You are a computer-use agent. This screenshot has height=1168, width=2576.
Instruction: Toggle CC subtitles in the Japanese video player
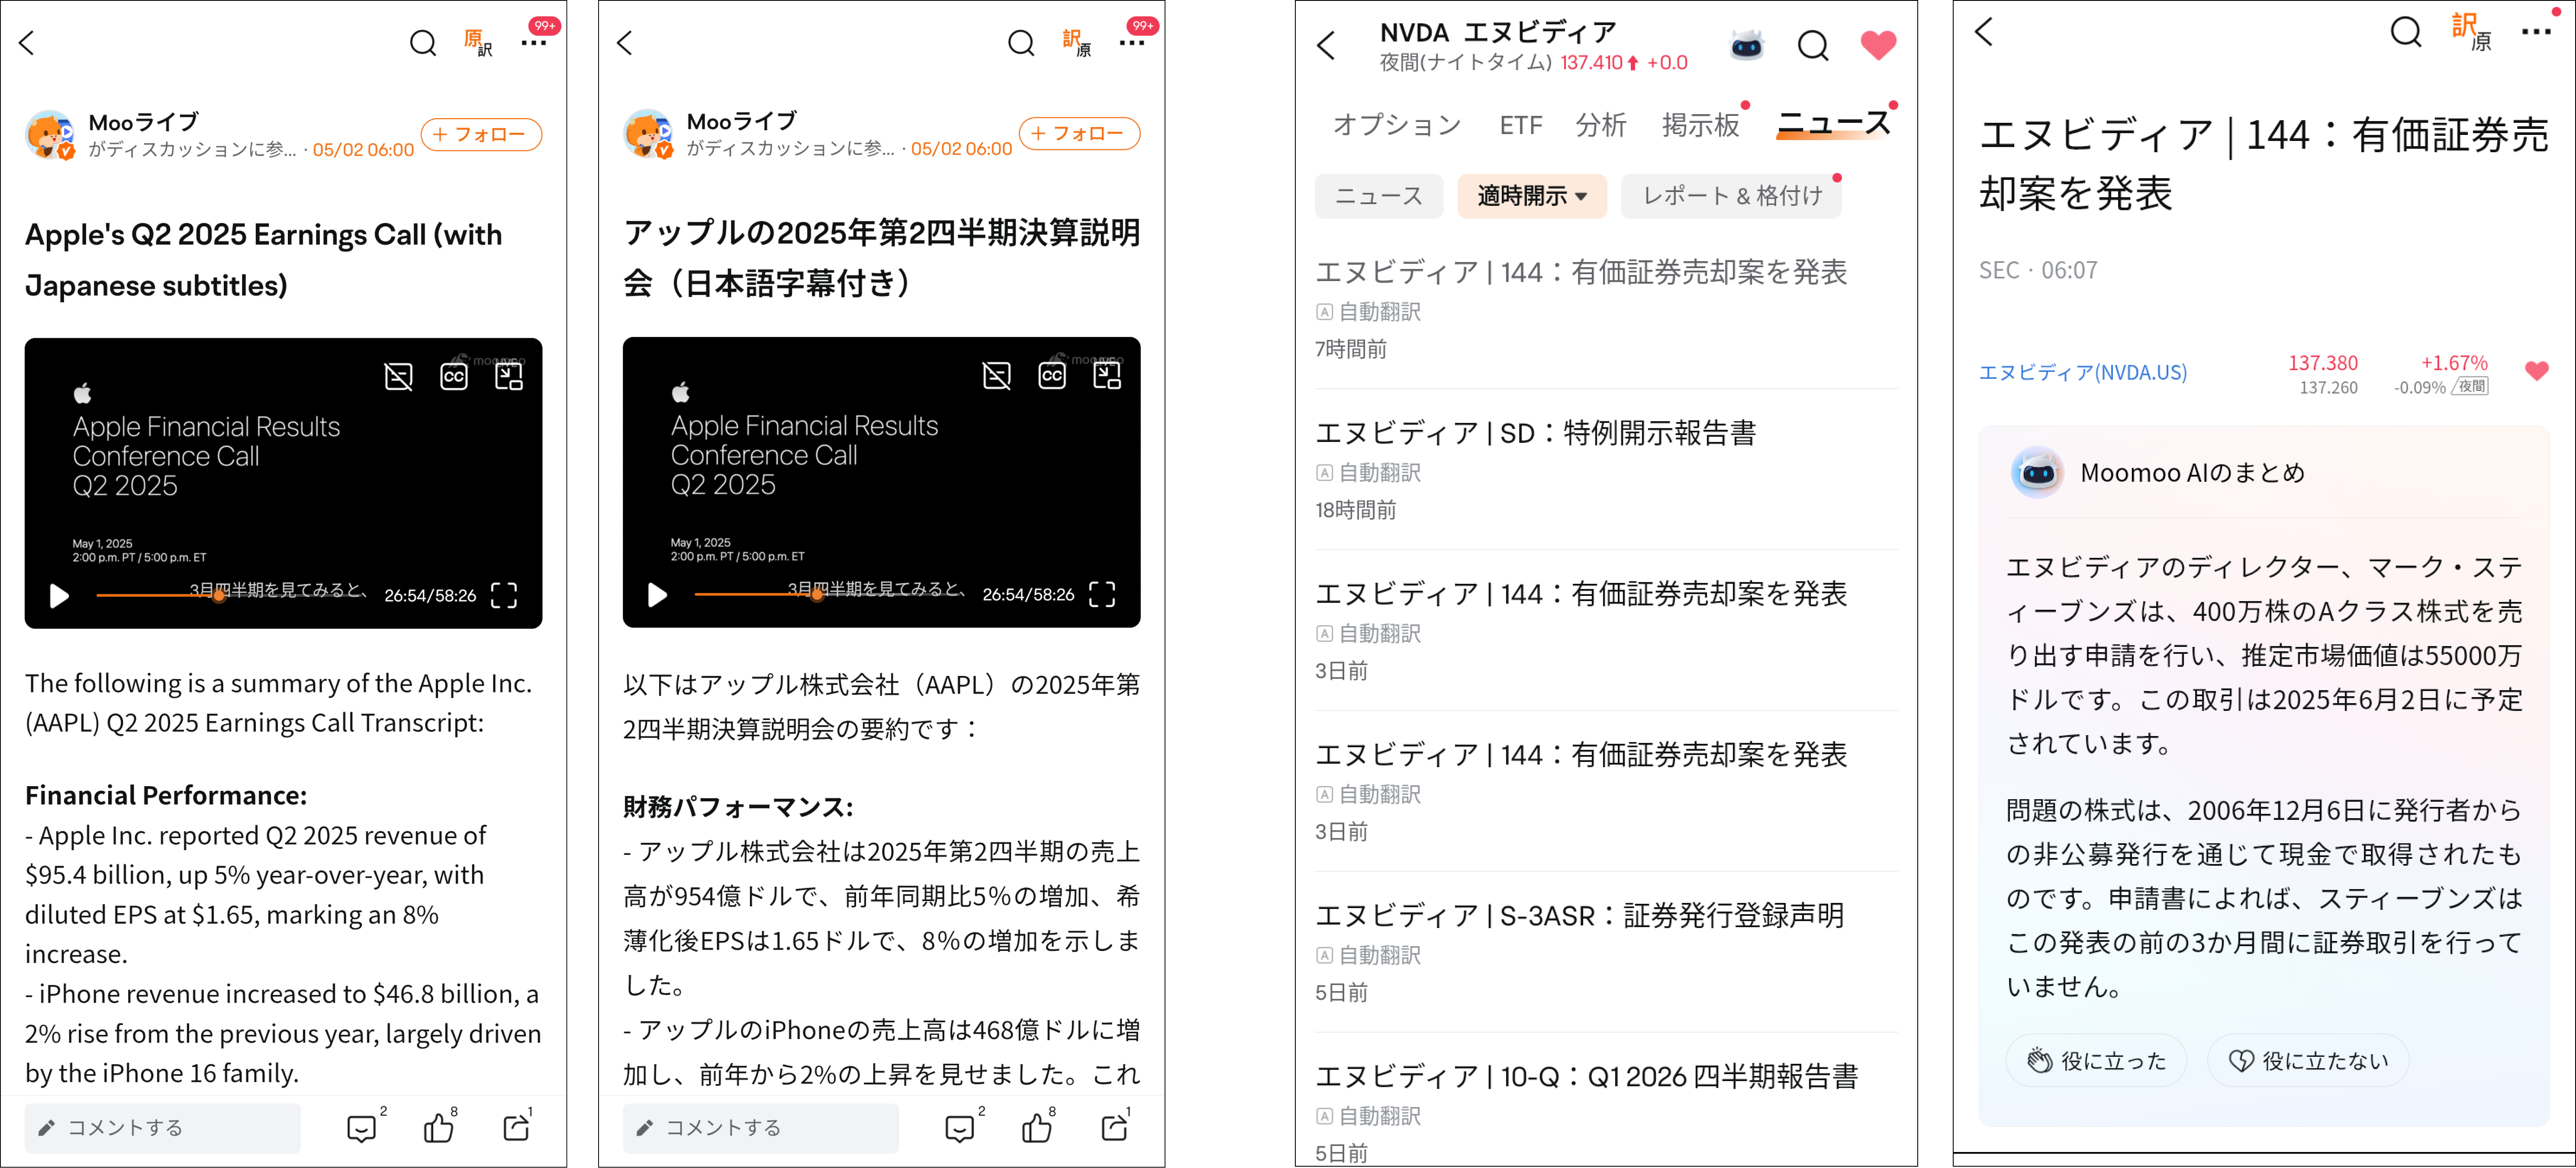click(x=1052, y=376)
